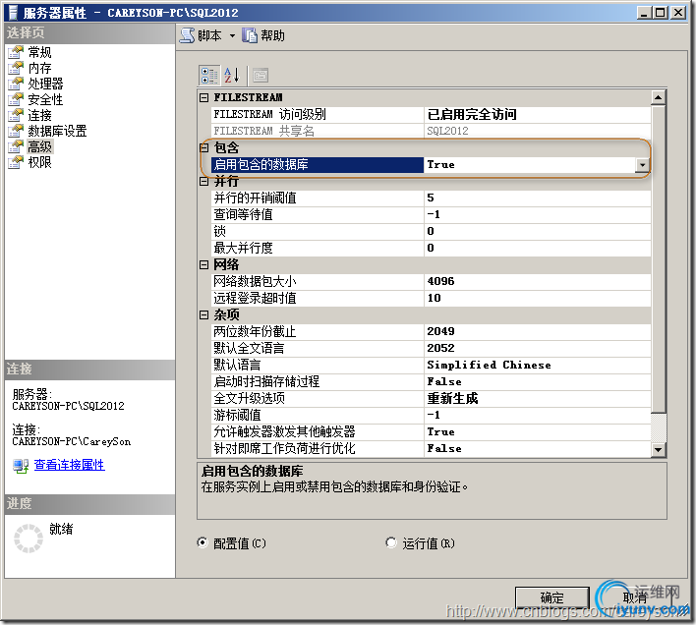Collapse the 包含 category
This screenshot has width=696, height=625.
click(203, 147)
